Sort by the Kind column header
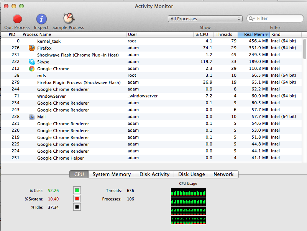This screenshot has width=307, height=231. [x=286, y=34]
